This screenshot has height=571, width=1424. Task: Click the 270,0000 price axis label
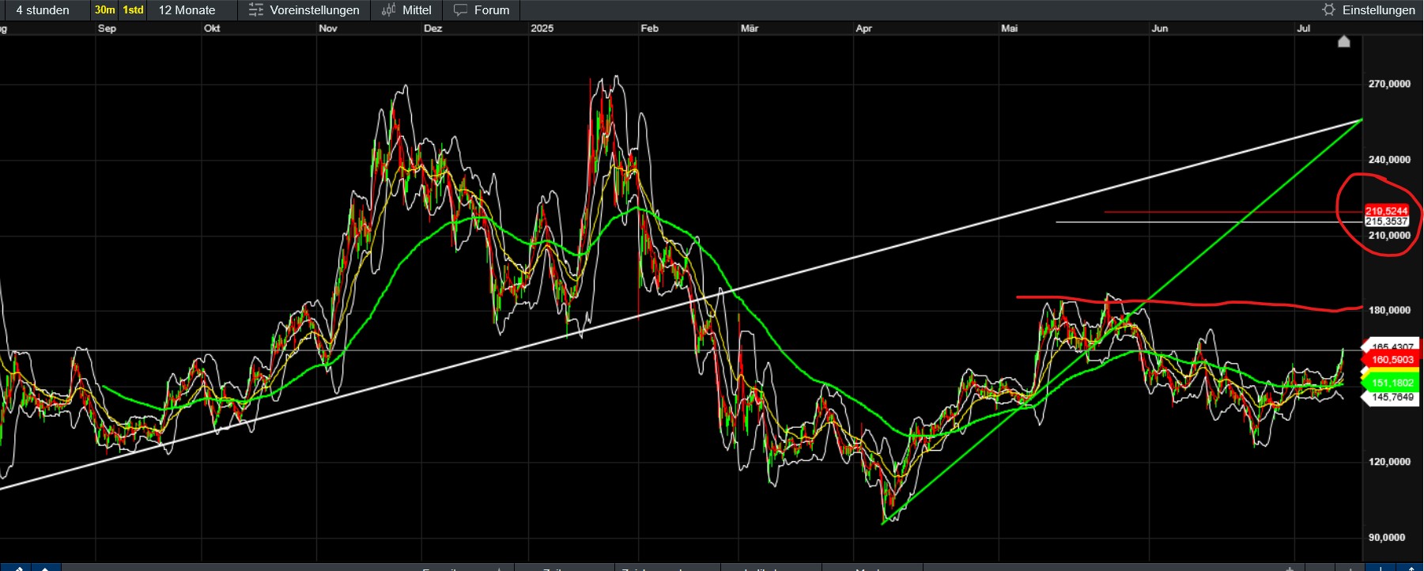(x=1390, y=84)
